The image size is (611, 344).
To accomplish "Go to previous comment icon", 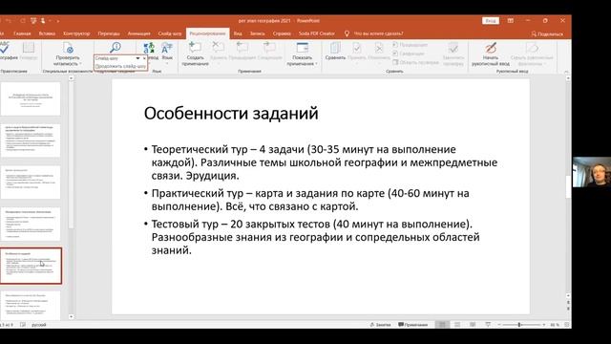I will point(242,48).
